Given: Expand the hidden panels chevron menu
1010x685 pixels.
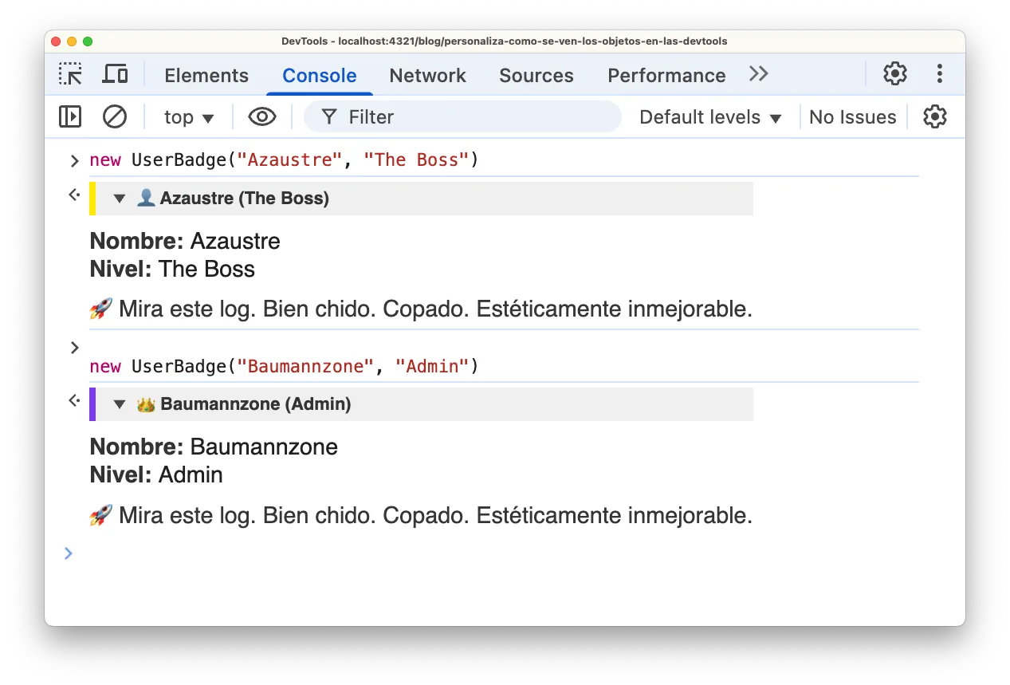Looking at the screenshot, I should pos(757,73).
